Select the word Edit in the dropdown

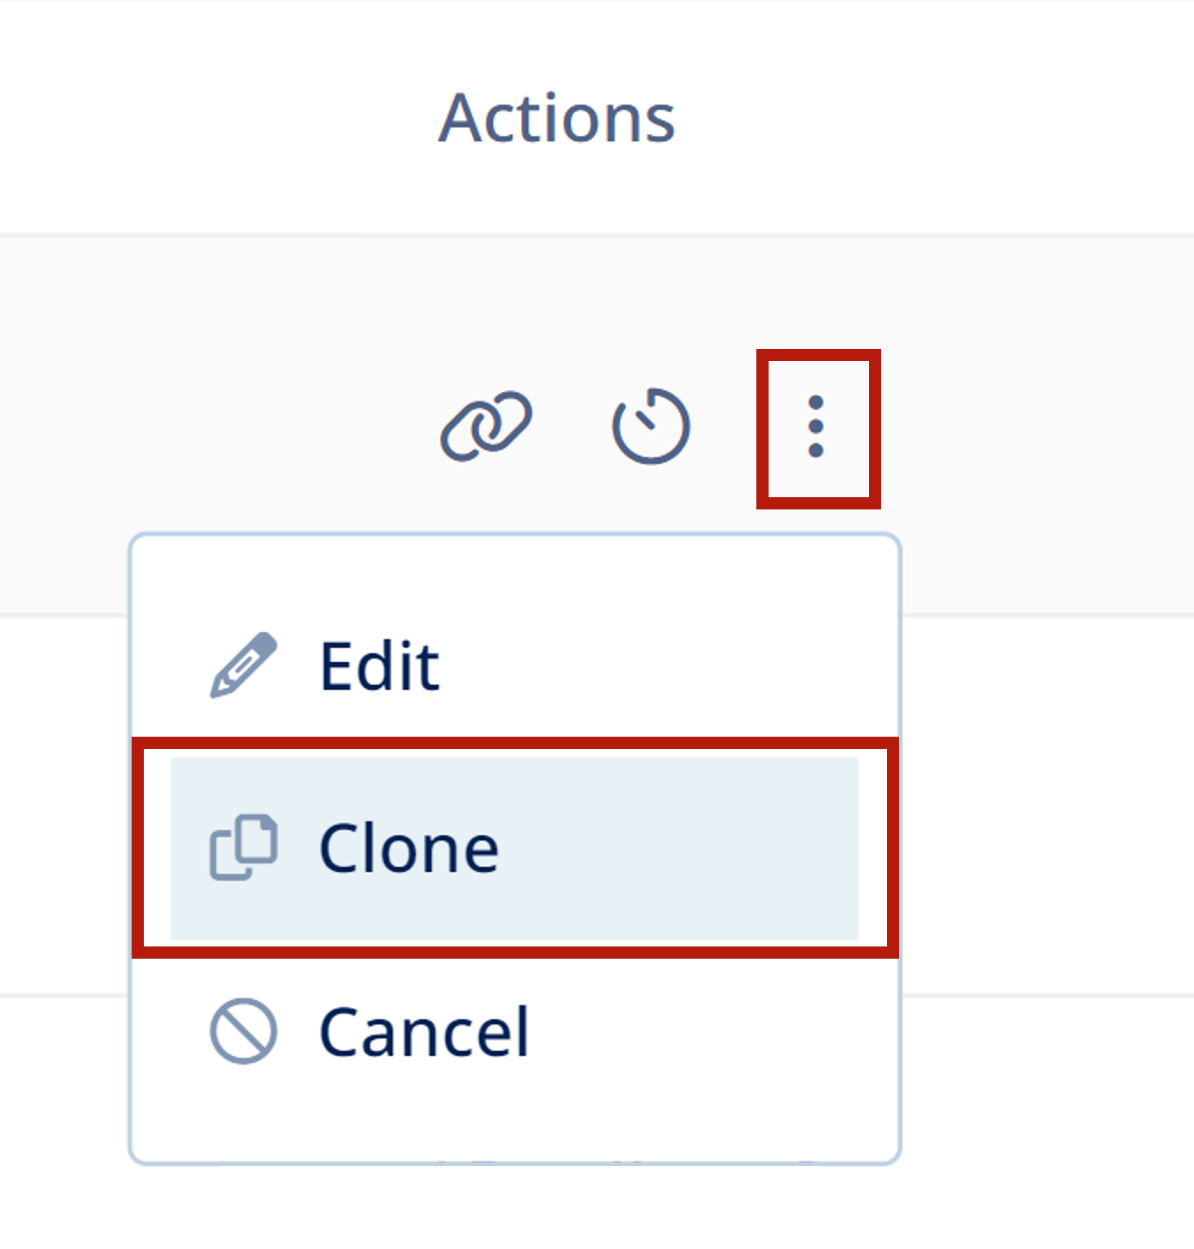(379, 665)
